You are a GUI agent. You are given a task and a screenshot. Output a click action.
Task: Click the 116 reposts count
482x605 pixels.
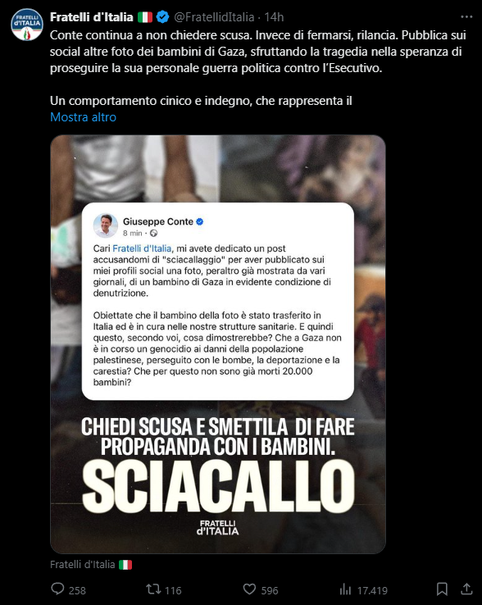(173, 590)
